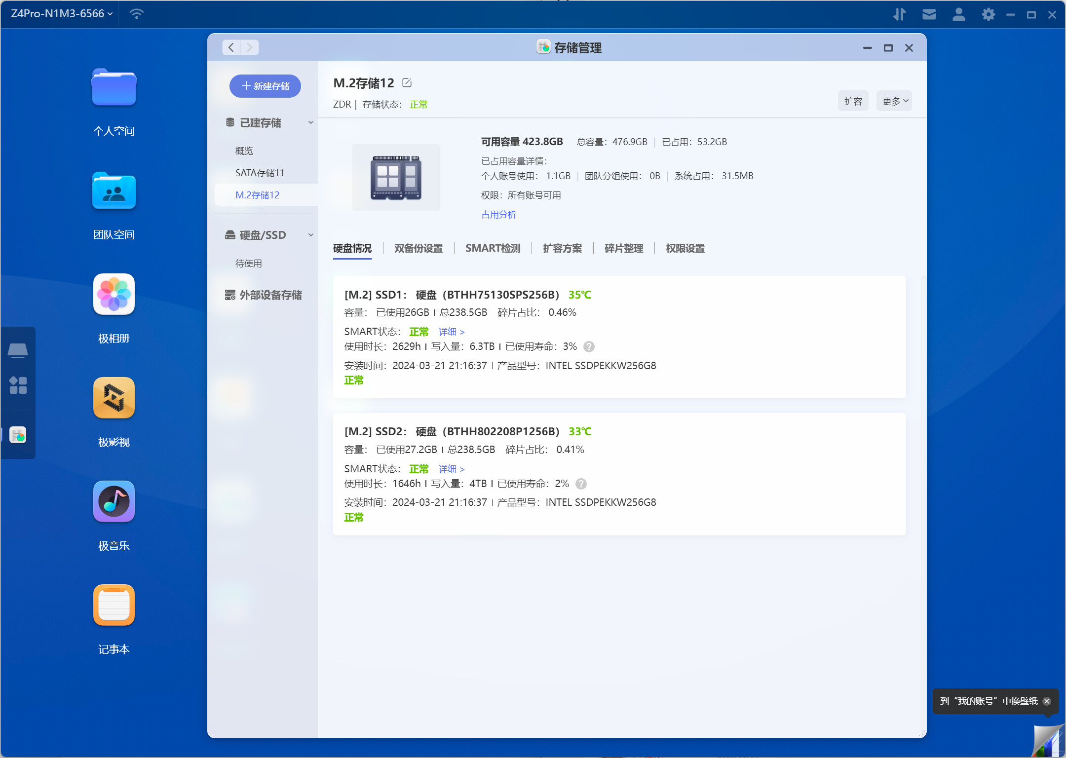This screenshot has height=758, width=1066.
Task: Open the mail messages icon in top bar
Action: pos(929,14)
